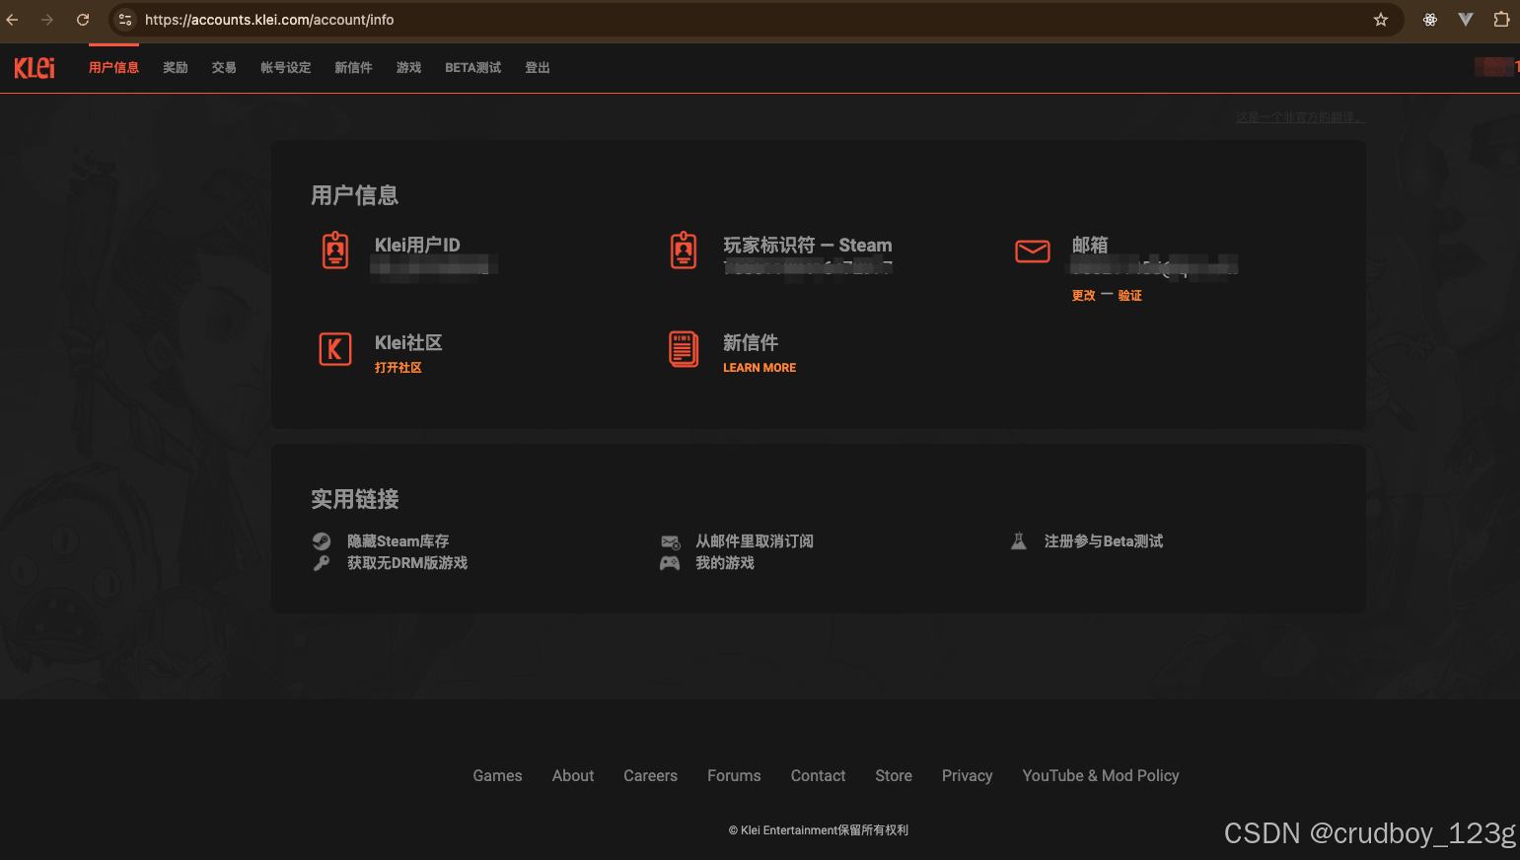Open the 帐号设定 tab
Screen dimensions: 1520x860
pos(286,68)
